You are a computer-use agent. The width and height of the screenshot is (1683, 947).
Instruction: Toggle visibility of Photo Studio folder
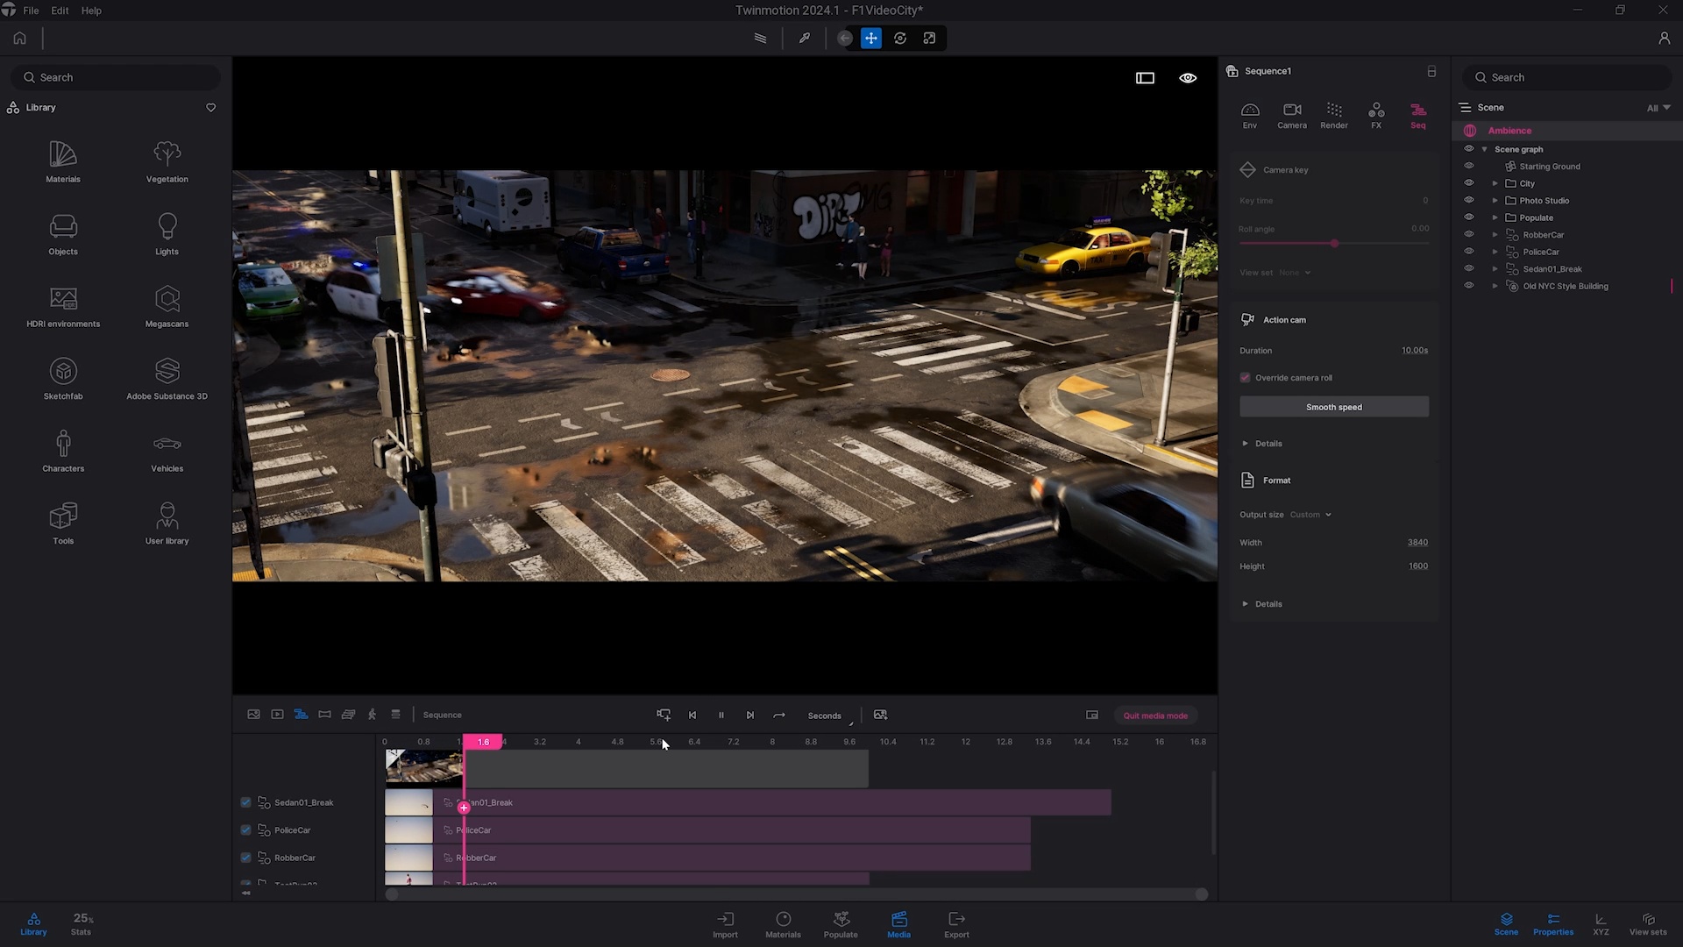click(1469, 200)
